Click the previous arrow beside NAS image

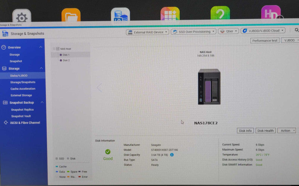coord(99,88)
